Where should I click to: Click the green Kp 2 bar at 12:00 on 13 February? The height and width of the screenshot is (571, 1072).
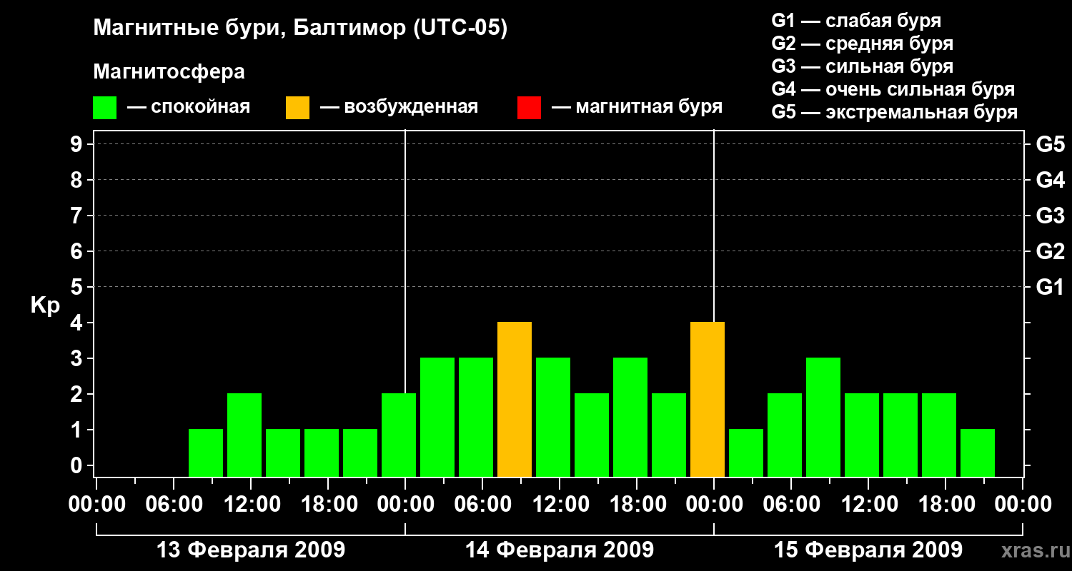click(x=244, y=435)
